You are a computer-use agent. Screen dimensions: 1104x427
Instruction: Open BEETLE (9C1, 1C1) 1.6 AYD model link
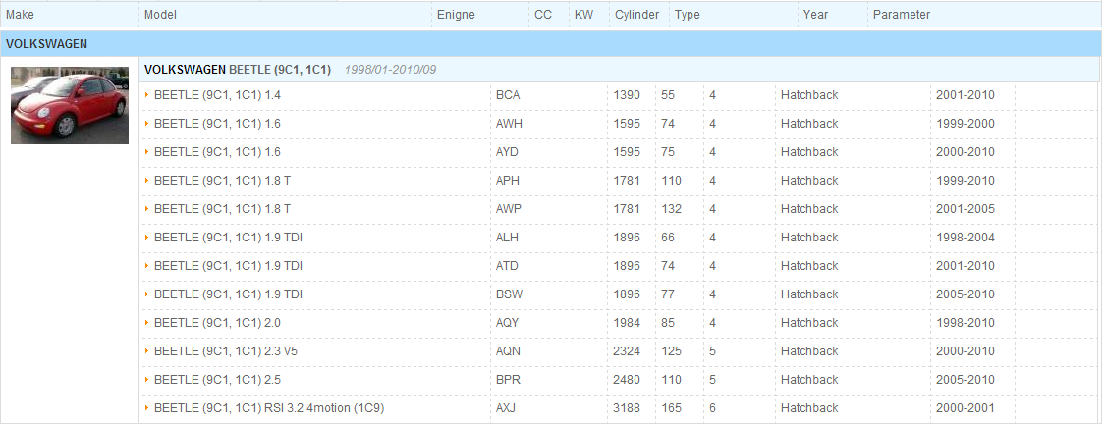coord(218,152)
